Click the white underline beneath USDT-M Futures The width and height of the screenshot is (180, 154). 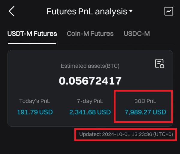click(32, 43)
